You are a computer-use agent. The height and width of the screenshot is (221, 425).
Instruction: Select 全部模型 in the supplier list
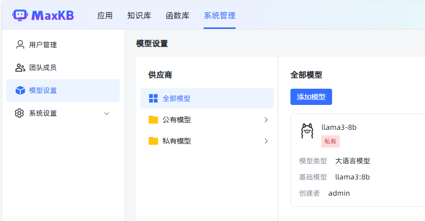[x=207, y=98]
